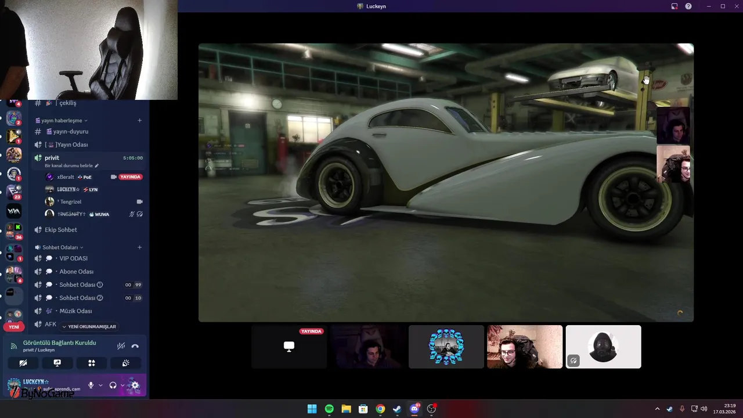
Task: Collapse the Sohbet Odaları category
Action: click(59, 247)
